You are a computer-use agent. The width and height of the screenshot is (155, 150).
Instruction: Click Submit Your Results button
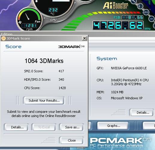(44, 100)
